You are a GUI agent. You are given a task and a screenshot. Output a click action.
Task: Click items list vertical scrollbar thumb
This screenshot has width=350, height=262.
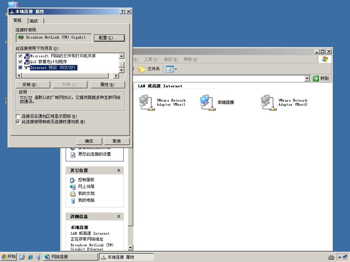pos(122,64)
